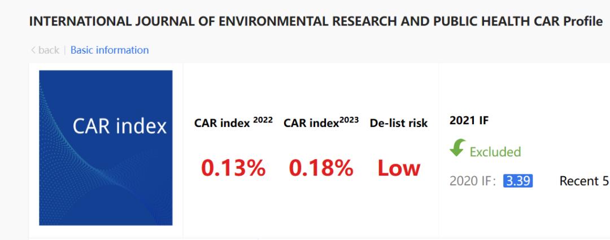Select the 0.13% CAR index value
610x240 pixels.
(x=233, y=168)
